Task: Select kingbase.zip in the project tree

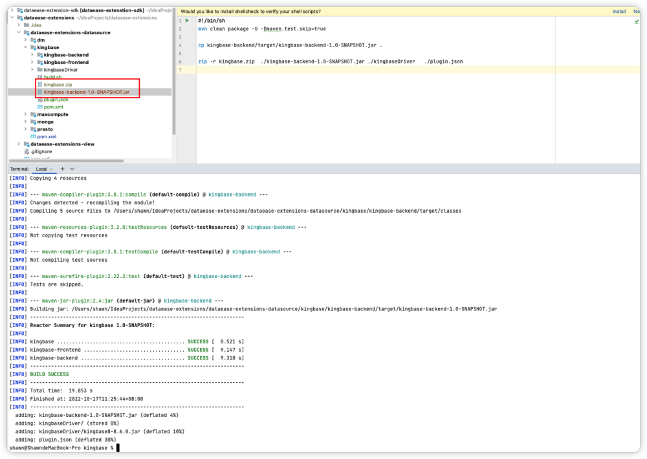Action: [58, 85]
